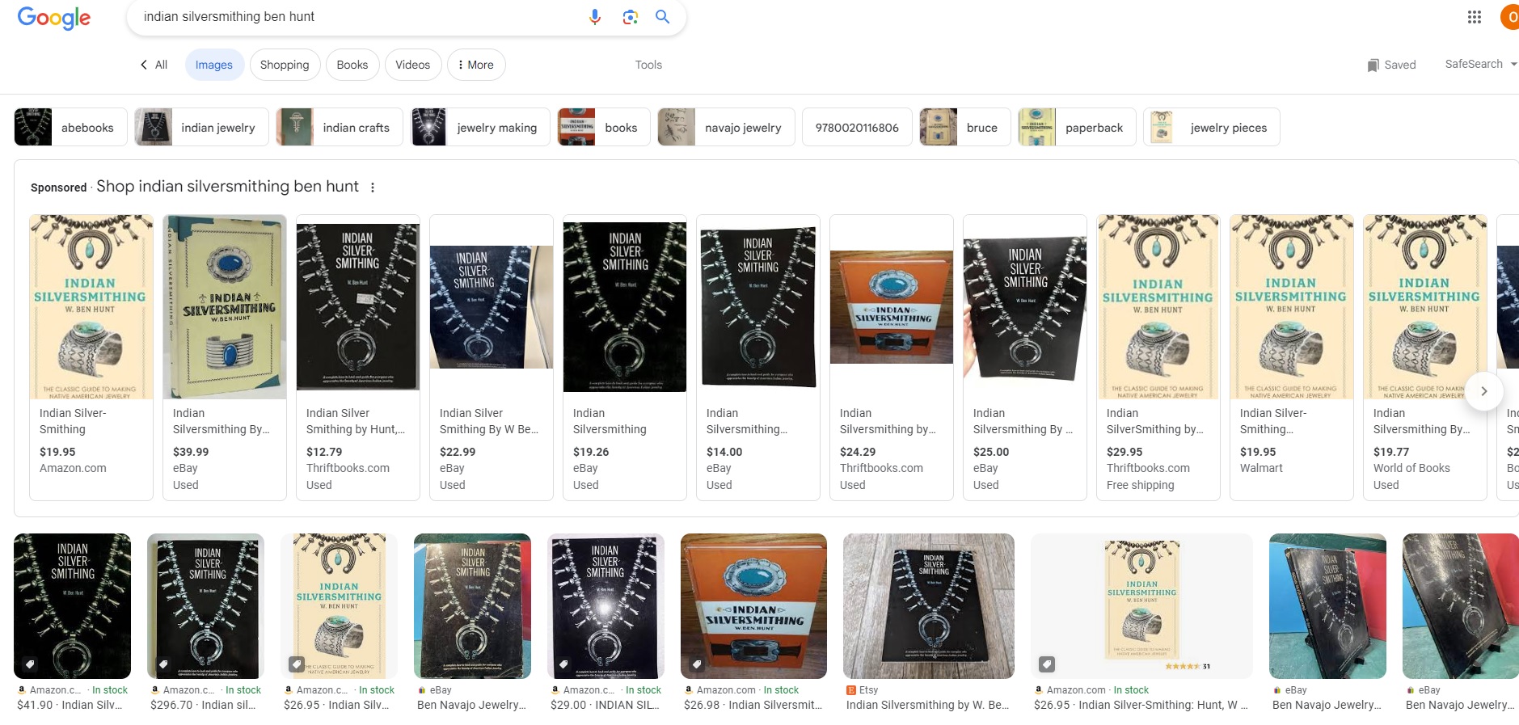Click the magnifying glass search icon

pos(663,17)
